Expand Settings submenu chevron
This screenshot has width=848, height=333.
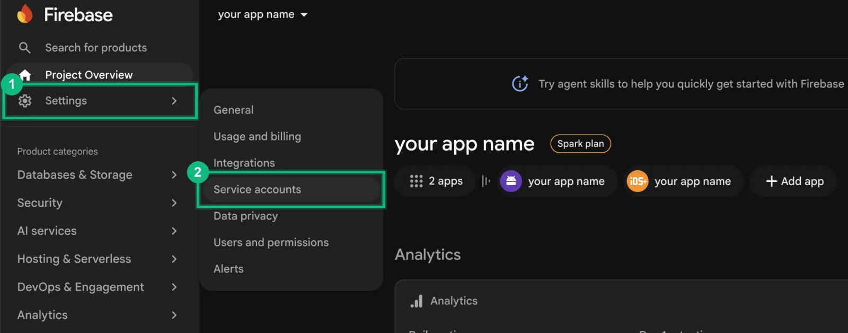[174, 101]
